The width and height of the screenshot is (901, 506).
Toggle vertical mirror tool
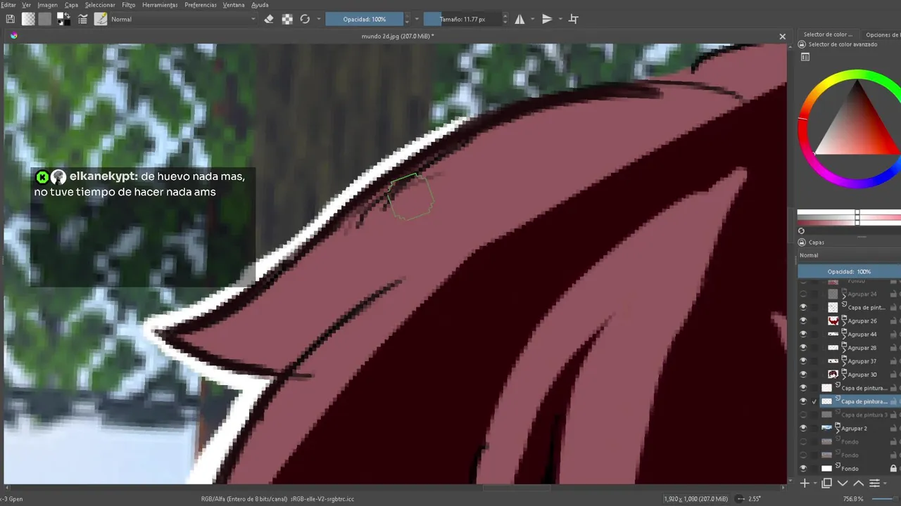[x=547, y=19]
